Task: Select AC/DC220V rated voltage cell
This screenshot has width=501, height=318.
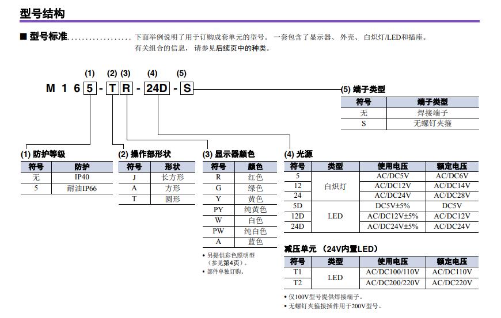Action: (x=452, y=282)
